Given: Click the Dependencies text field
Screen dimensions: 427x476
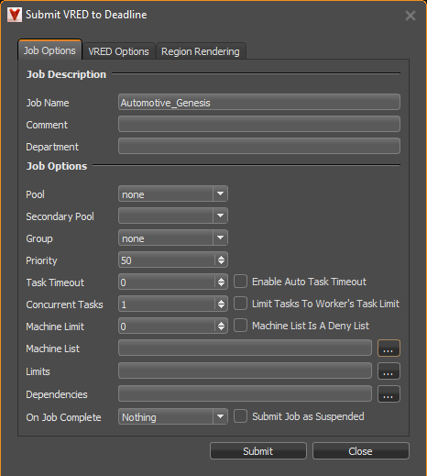Looking at the screenshot, I should (x=245, y=393).
